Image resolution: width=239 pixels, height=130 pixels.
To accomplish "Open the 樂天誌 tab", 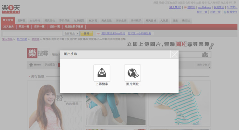I will [186, 21].
